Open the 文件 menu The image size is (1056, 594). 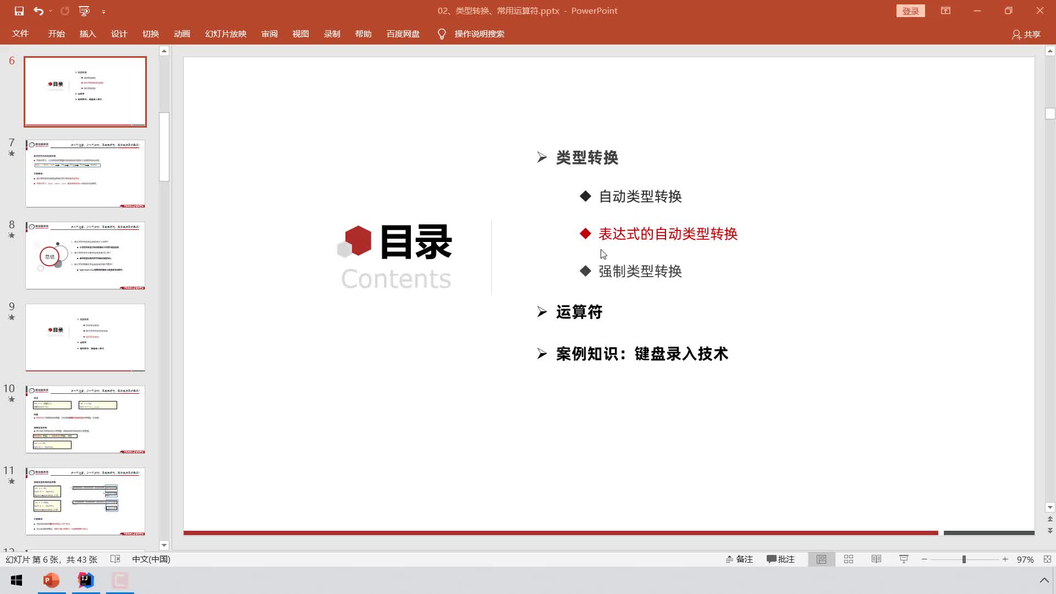tap(20, 34)
